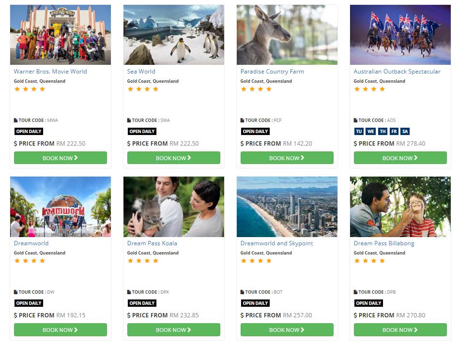
Task: Book Now for Dream Pass Billabong
Action: (400, 329)
